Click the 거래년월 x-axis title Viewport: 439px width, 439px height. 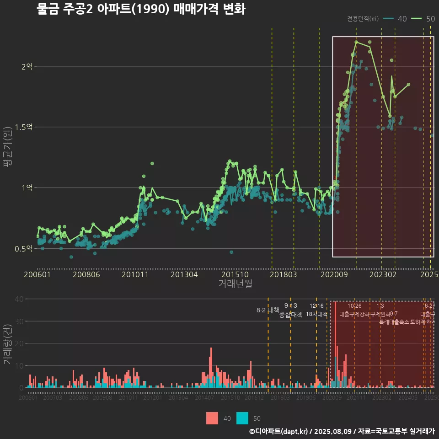click(x=236, y=284)
